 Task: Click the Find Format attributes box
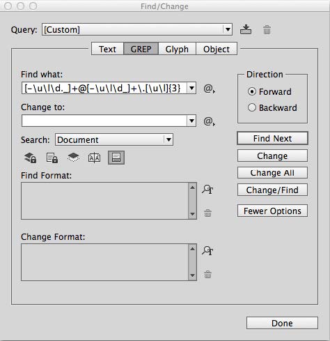(x=104, y=201)
